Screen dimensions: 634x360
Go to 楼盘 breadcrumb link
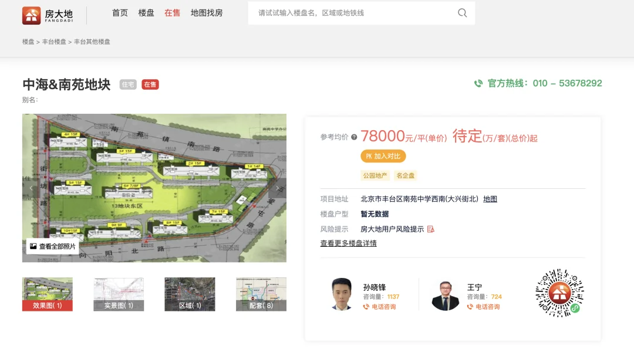28,42
